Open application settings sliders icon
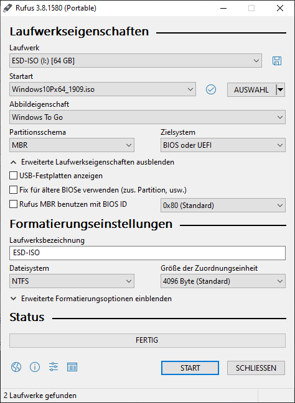Image resolution: width=295 pixels, height=403 pixels. [x=54, y=367]
